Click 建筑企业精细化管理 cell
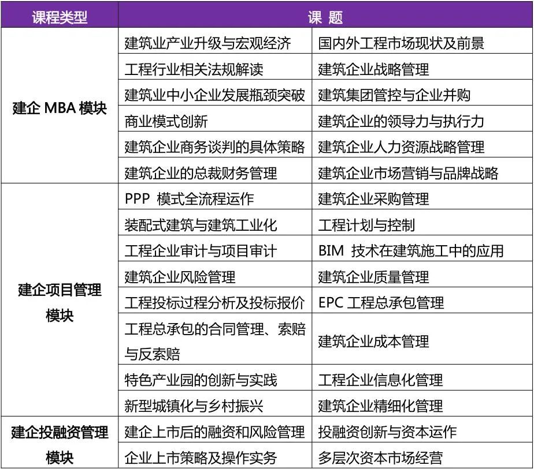 422,403
